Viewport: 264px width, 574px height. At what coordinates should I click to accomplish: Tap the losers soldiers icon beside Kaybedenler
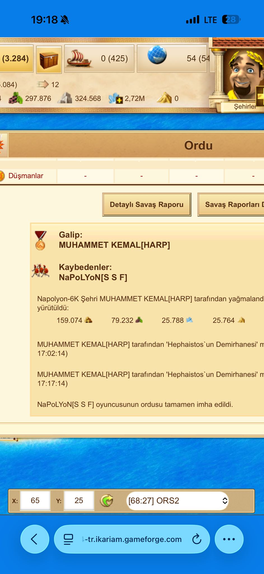click(x=40, y=271)
